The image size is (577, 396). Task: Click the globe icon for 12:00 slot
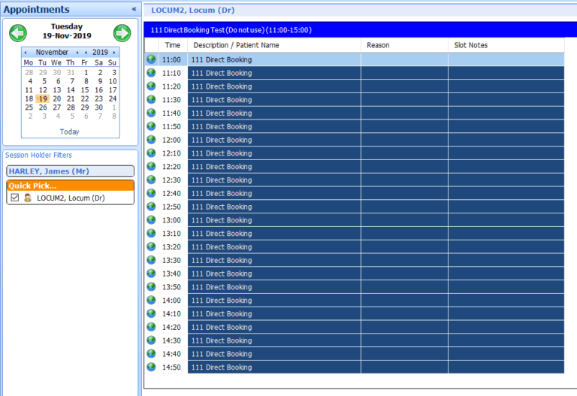click(151, 140)
